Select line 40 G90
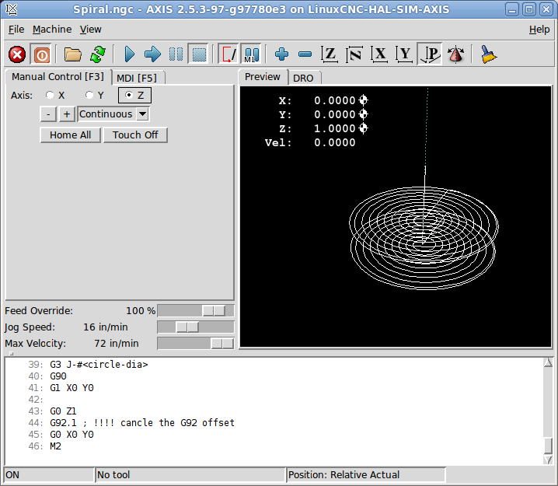This screenshot has width=558, height=486. 58,376
